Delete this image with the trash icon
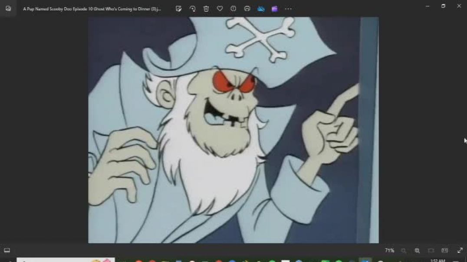Image resolution: width=467 pixels, height=262 pixels. (x=206, y=9)
